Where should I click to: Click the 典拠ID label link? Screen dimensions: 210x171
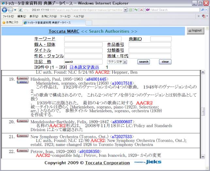click(135, 39)
